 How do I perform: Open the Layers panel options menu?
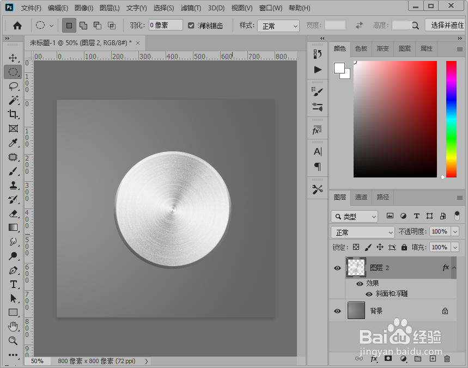click(460, 198)
